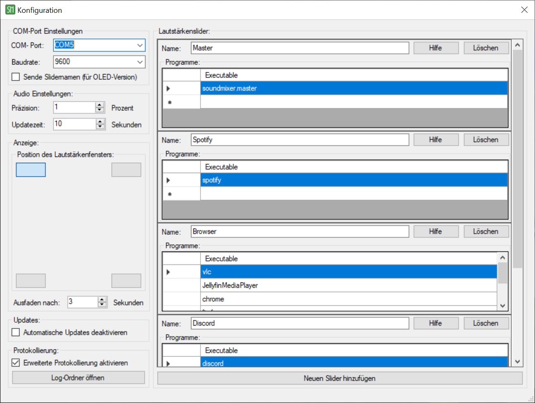The width and height of the screenshot is (535, 403).
Task: Increase Ausfaden nach seconds with up arrow
Action: [x=102, y=299]
